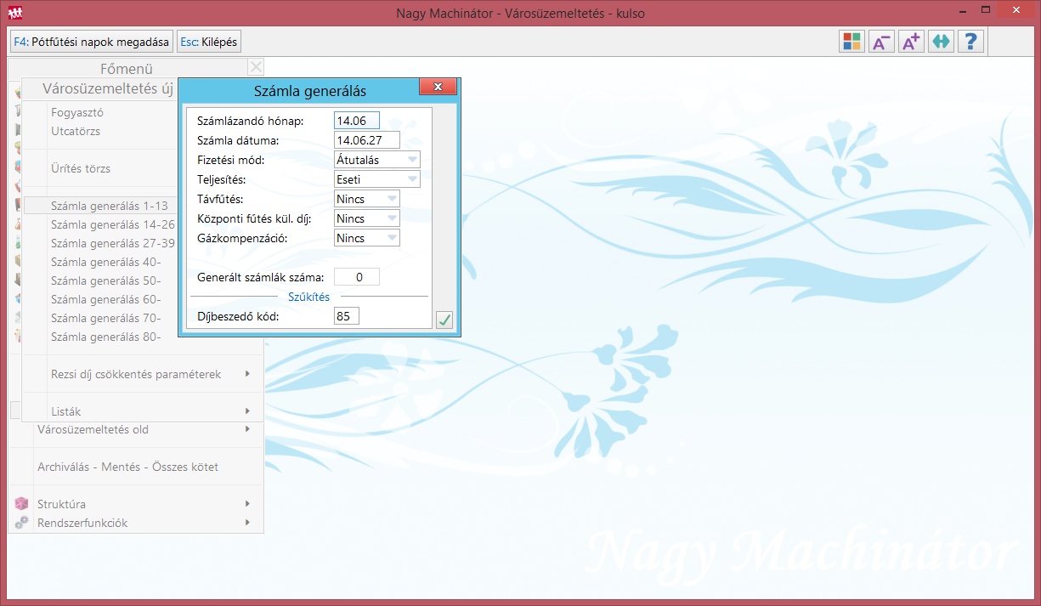
Task: Expand Rezsi díj csökkentés paraméterek submenu
Action: (247, 374)
